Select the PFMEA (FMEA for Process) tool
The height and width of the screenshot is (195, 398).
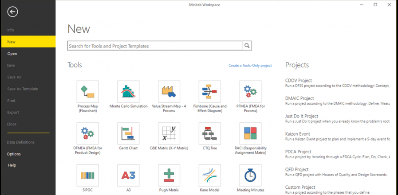(250, 92)
